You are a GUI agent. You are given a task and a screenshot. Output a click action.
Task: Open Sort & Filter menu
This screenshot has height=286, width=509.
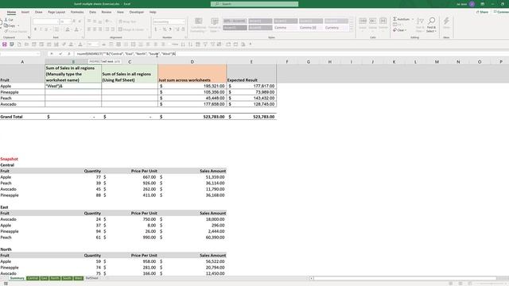click(x=420, y=25)
